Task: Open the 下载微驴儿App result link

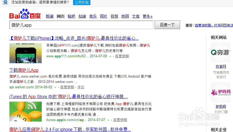Action: pos(24,70)
